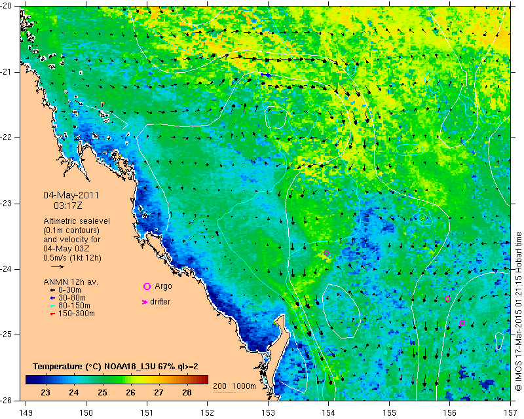Screen dimensions: 524x419
Task: Select the blue 30-80m arrow legend symbol
Action: point(52,298)
